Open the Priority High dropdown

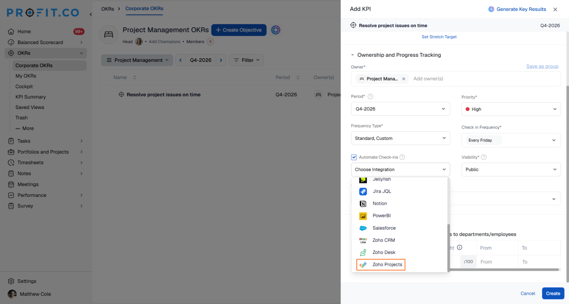tap(511, 109)
